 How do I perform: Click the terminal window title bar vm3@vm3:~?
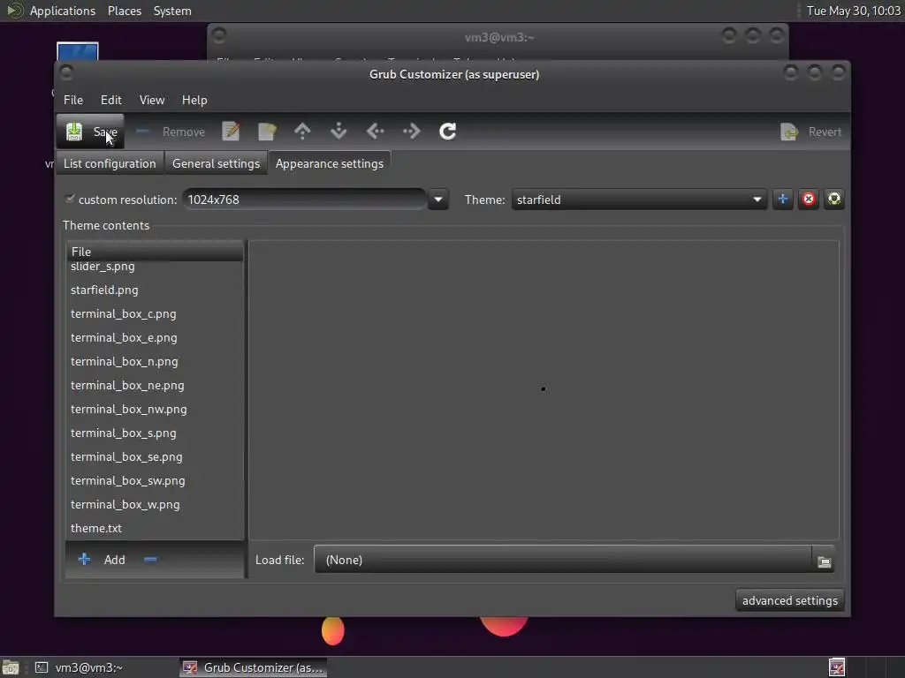pyautogui.click(x=498, y=37)
